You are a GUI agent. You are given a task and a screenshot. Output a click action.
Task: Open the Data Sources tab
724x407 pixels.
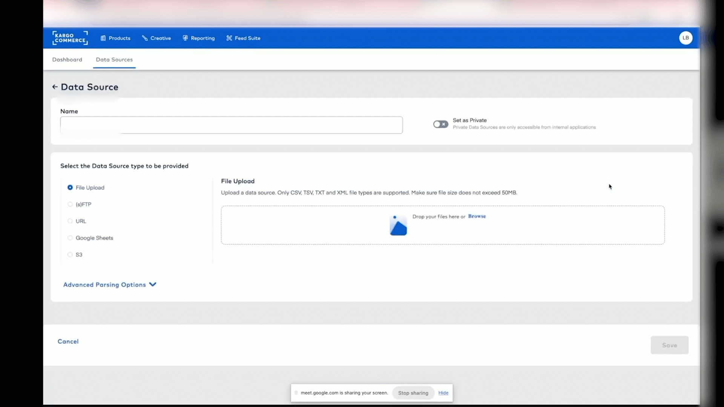[x=114, y=59]
